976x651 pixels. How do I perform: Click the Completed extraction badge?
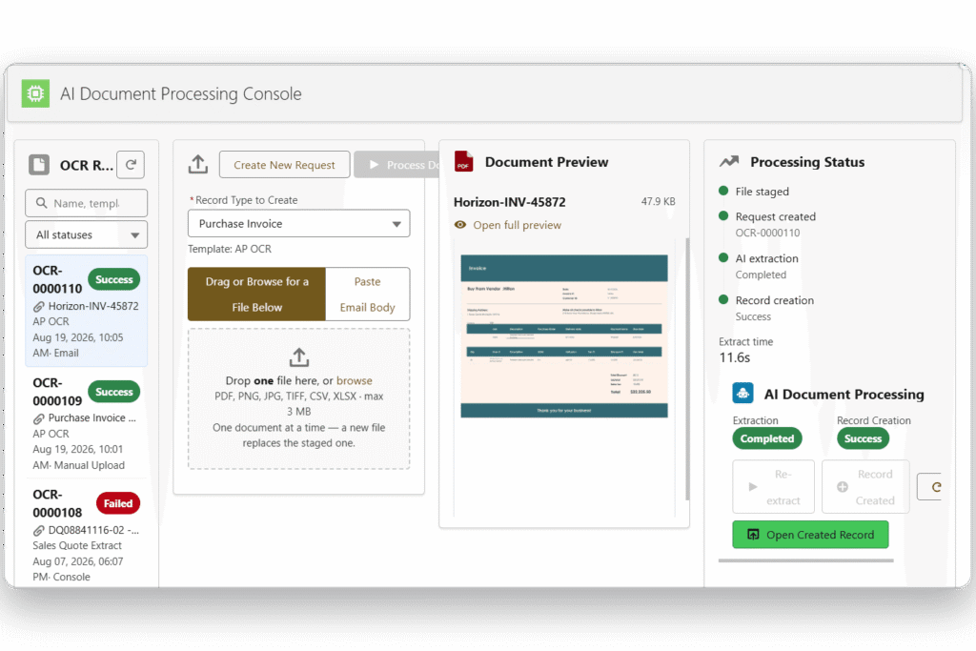(x=767, y=438)
